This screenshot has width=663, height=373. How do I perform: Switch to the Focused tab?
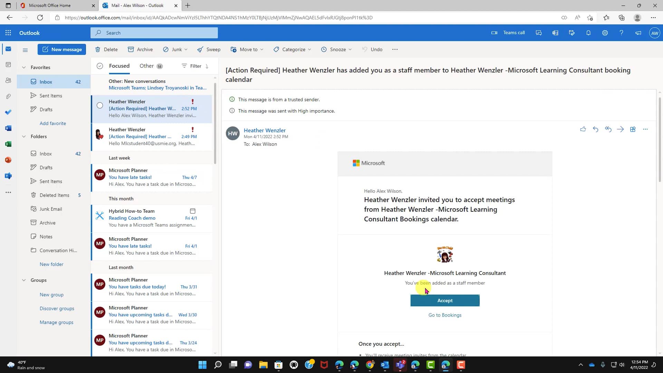pos(119,66)
